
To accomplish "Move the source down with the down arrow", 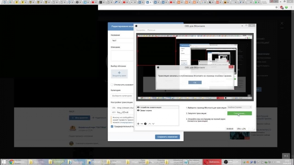I will click(x=153, y=124).
